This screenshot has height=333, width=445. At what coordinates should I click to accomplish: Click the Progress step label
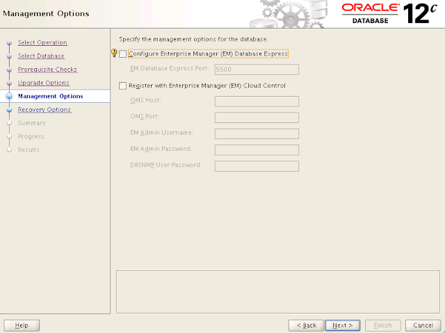point(31,136)
